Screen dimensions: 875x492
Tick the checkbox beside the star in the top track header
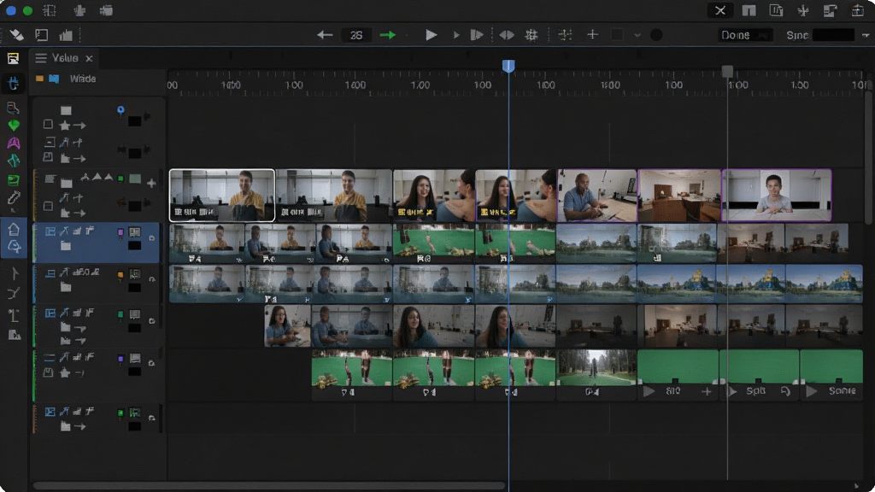tap(48, 125)
